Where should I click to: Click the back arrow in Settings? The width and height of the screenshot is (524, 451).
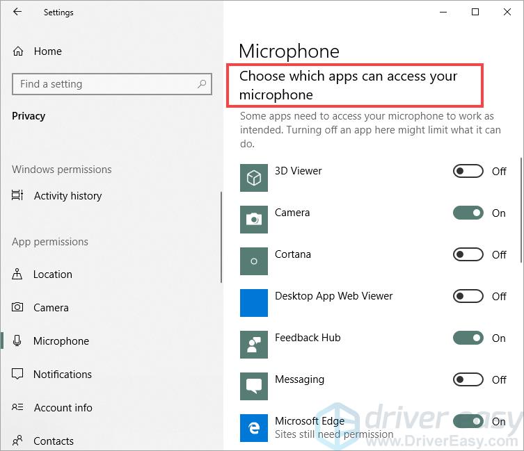click(17, 12)
